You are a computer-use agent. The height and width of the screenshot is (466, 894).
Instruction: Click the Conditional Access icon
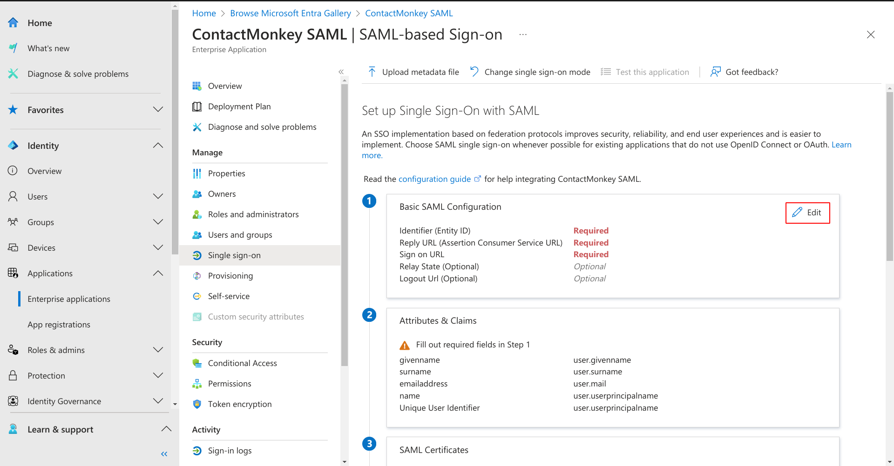(197, 363)
